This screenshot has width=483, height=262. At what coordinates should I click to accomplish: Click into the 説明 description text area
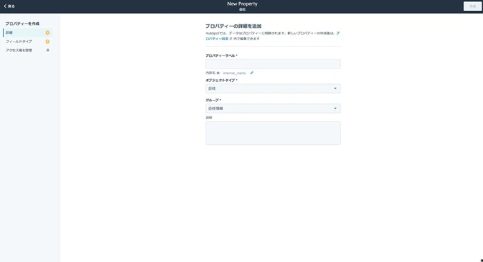coord(273,133)
